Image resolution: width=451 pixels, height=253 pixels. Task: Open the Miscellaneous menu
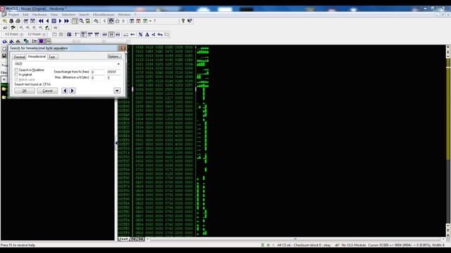click(x=104, y=14)
